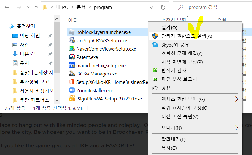Click the RobloxPlayerLauncher file icon
The height and width of the screenshot is (155, 252).
click(72, 32)
